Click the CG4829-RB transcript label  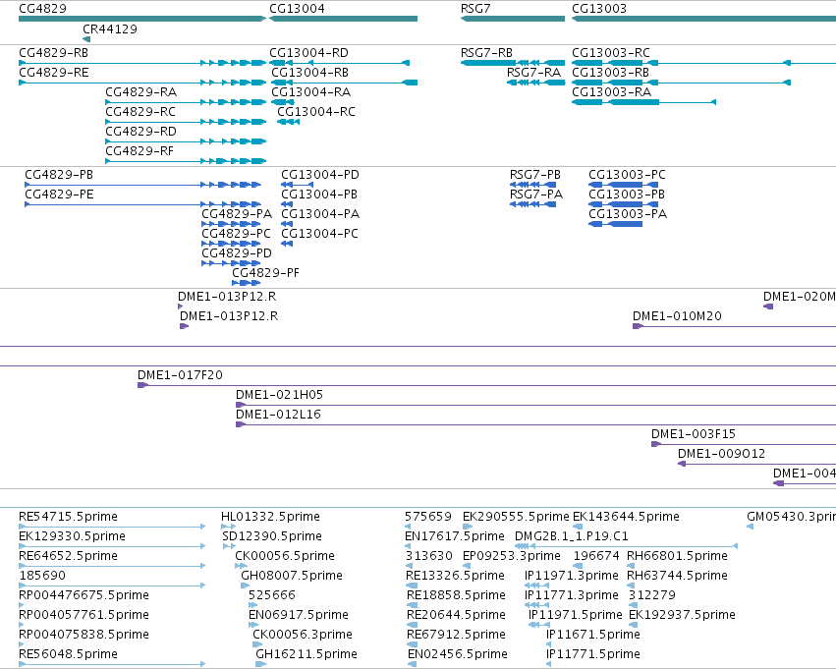pyautogui.click(x=53, y=53)
